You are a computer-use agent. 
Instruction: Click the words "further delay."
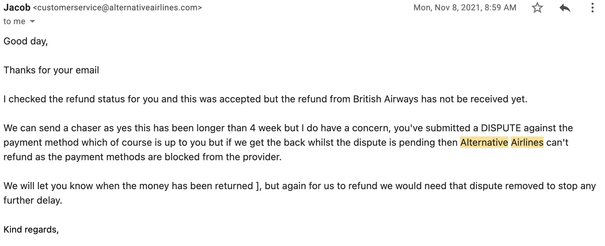[x=33, y=201]
